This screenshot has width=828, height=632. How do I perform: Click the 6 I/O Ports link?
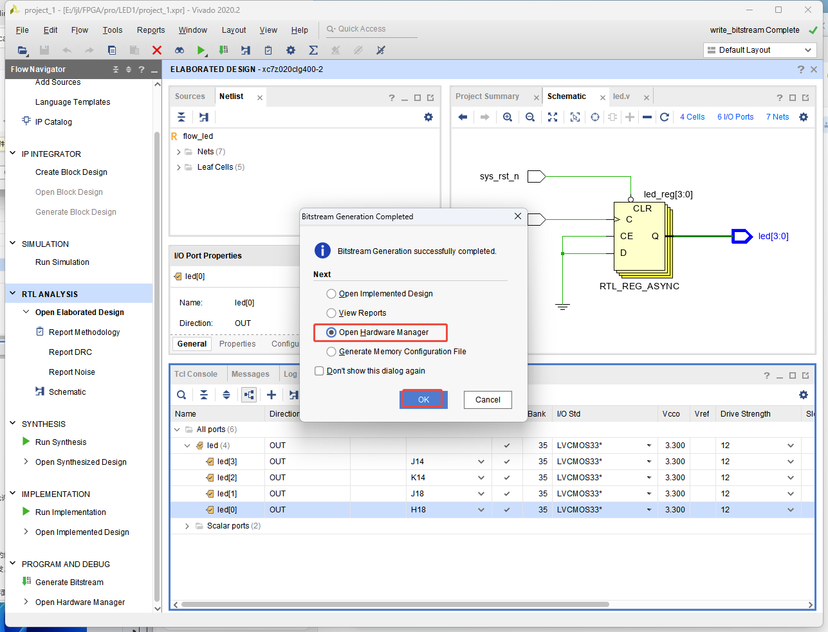pos(735,117)
